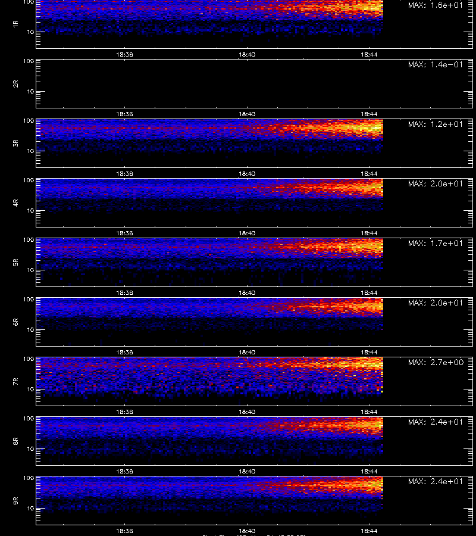Click the 2R panel label
Viewport: 476px width, 536px height.
tap(15, 84)
